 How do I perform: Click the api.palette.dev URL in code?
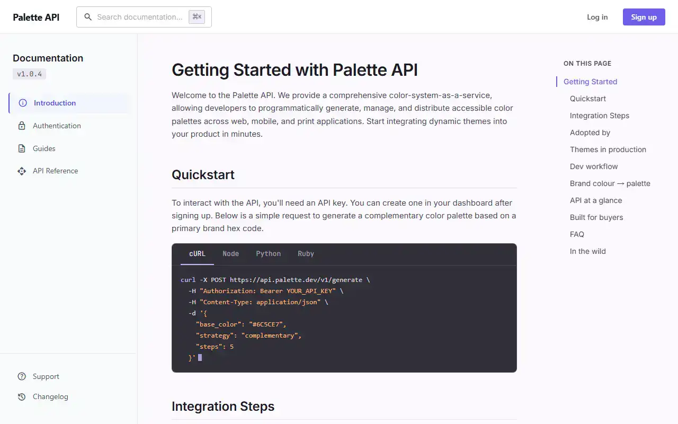pos(296,280)
